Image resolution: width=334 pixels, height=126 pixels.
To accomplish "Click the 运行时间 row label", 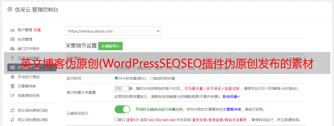I will (74, 78).
